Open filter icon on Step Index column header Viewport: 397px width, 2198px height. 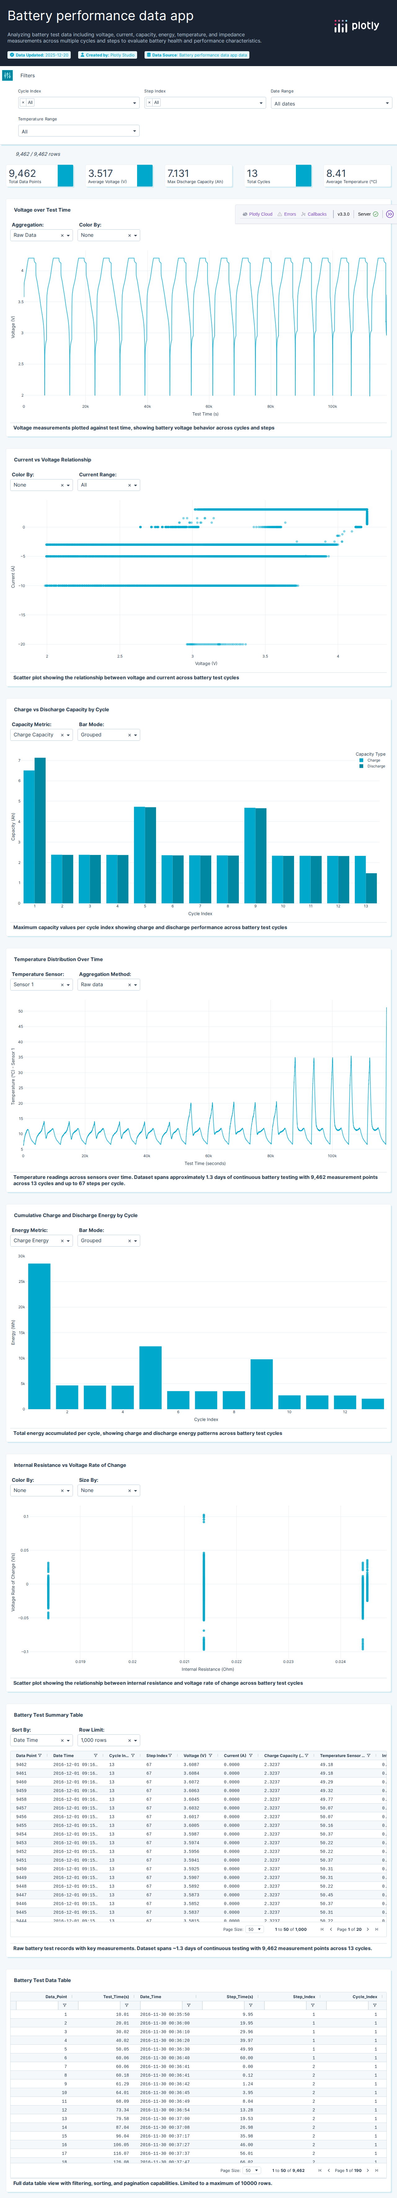(170, 1755)
